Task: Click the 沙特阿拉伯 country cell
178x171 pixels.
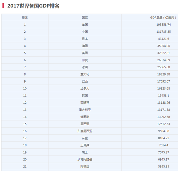Action: tap(85, 159)
